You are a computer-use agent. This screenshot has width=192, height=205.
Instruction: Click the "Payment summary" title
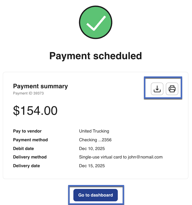click(x=40, y=86)
